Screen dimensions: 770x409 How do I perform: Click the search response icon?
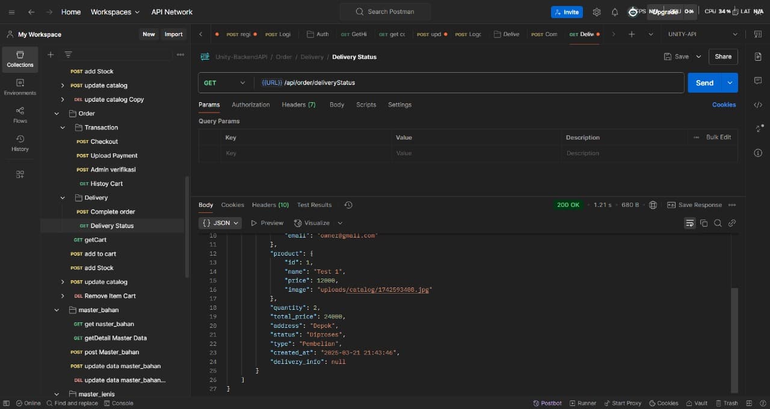pyautogui.click(x=718, y=223)
